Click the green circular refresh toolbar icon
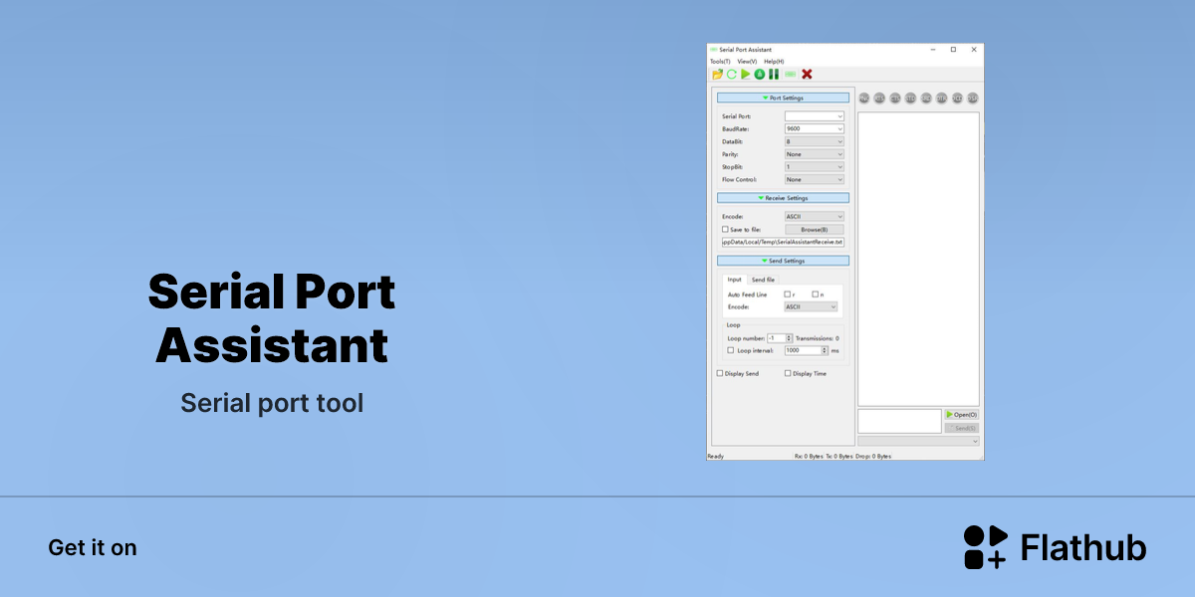This screenshot has width=1195, height=597. pos(732,74)
